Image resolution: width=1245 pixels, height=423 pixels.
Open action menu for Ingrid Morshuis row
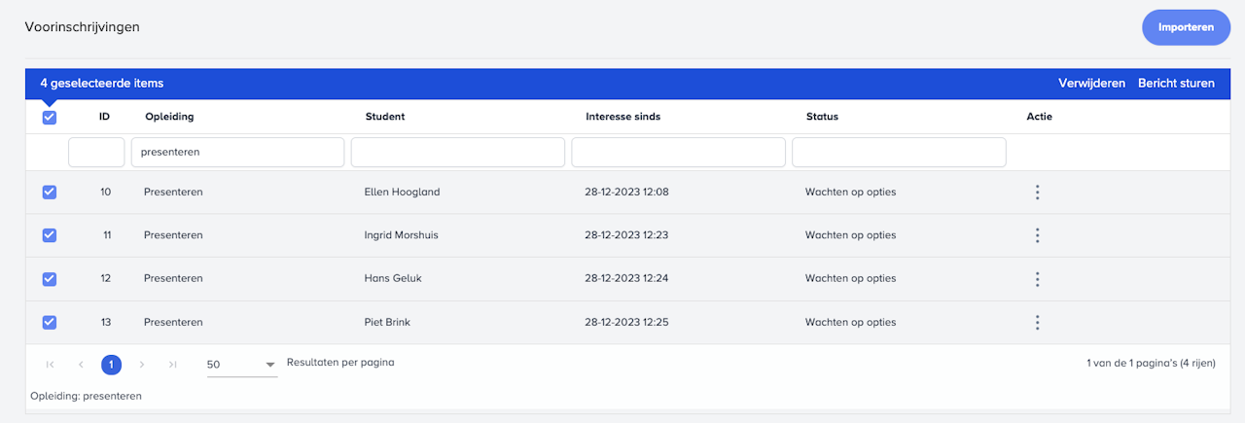[1037, 235]
